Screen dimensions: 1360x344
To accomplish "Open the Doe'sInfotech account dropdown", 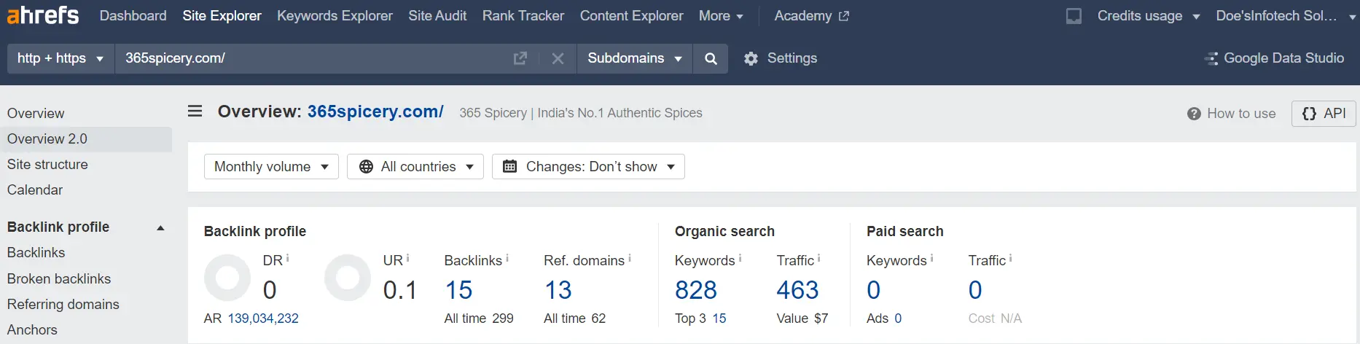I will 1285,16.
